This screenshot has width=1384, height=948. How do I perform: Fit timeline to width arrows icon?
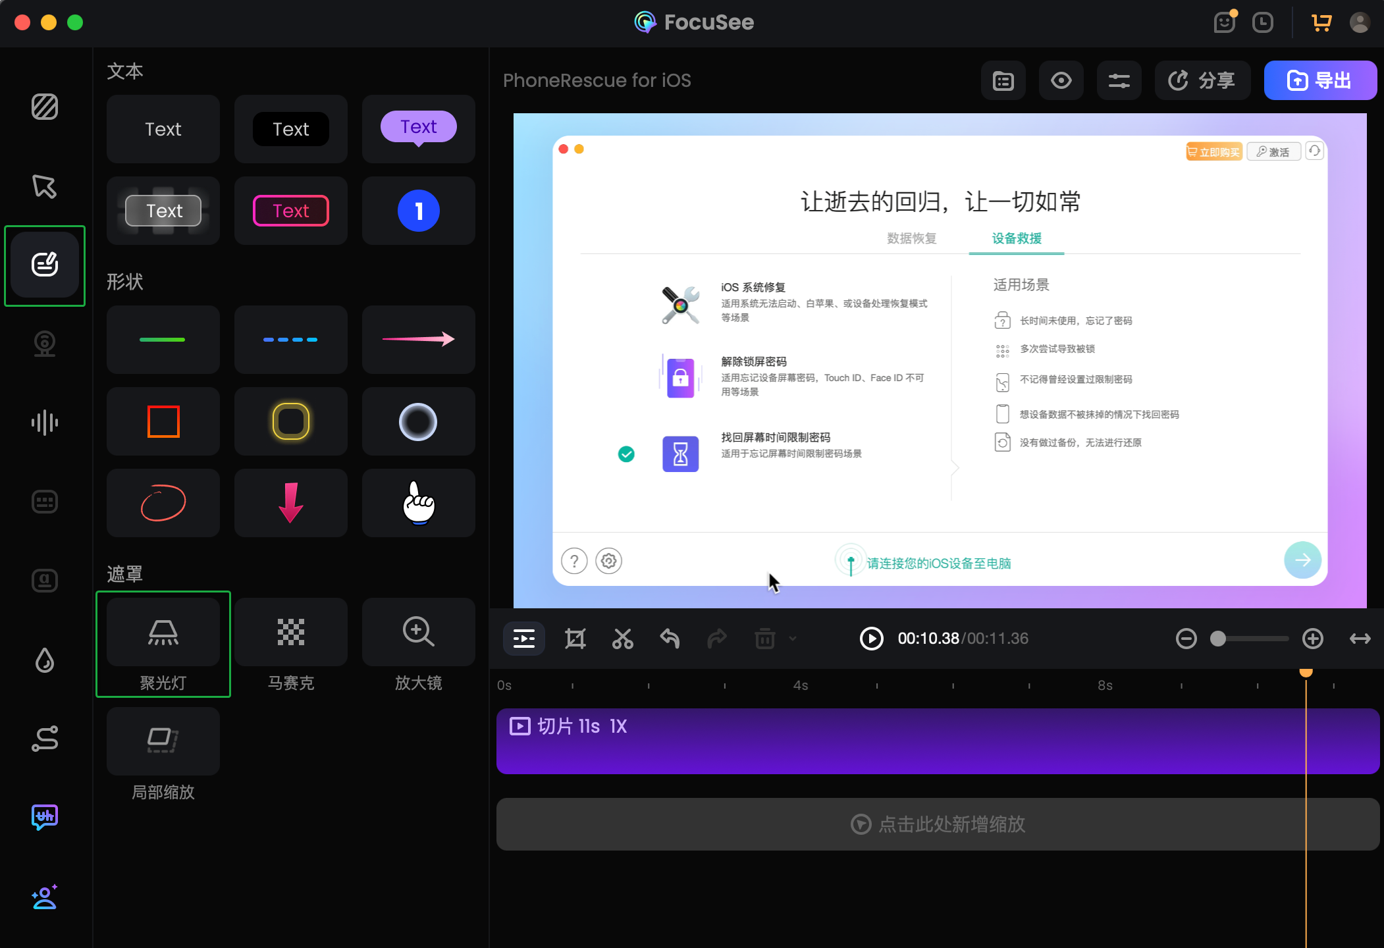click(1360, 639)
